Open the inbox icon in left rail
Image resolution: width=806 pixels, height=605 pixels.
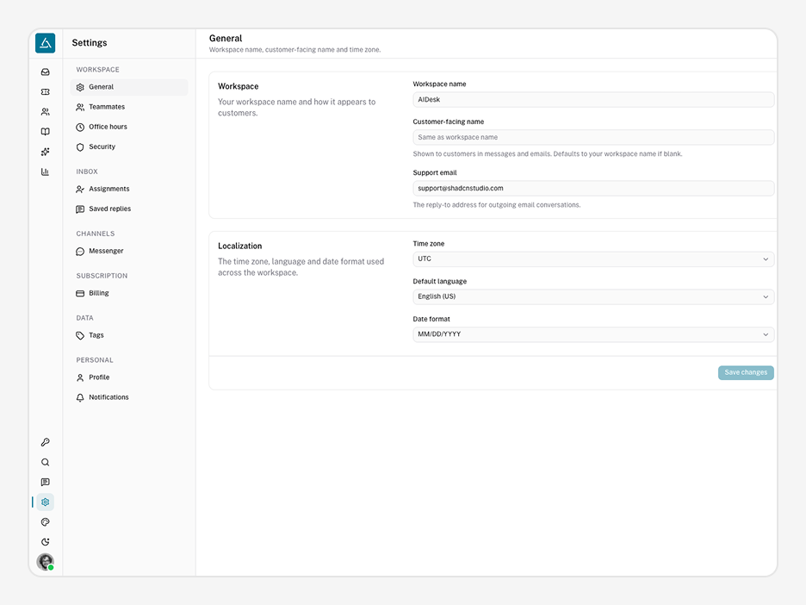(x=46, y=72)
